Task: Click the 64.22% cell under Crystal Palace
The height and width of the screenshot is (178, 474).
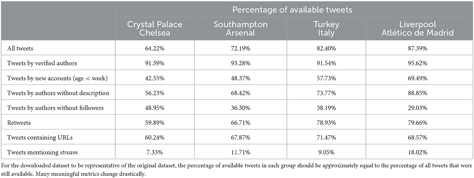Action: 154,49
